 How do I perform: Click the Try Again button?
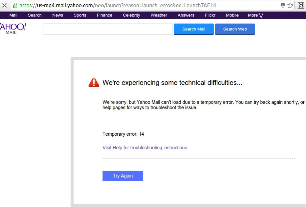pyautogui.click(x=123, y=176)
